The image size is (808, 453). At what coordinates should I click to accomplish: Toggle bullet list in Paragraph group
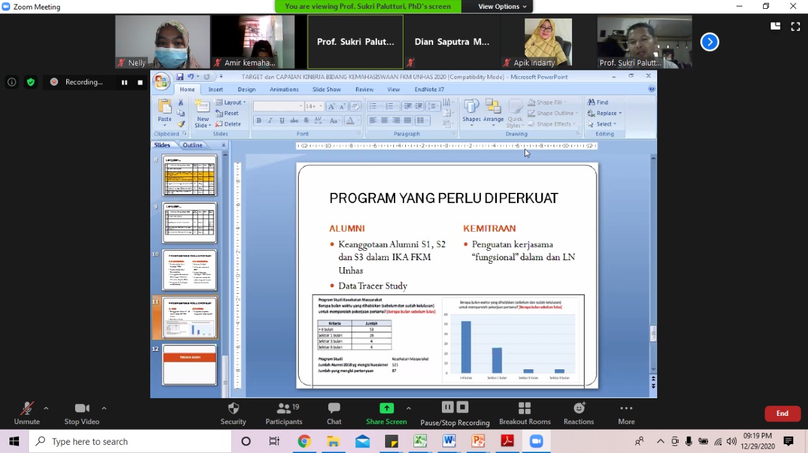click(374, 106)
